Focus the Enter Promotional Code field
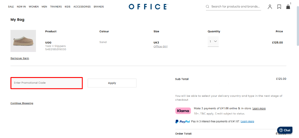299x138 pixels. (x=46, y=83)
